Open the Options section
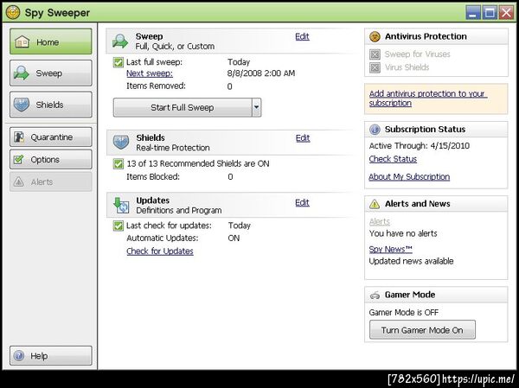 (x=51, y=159)
